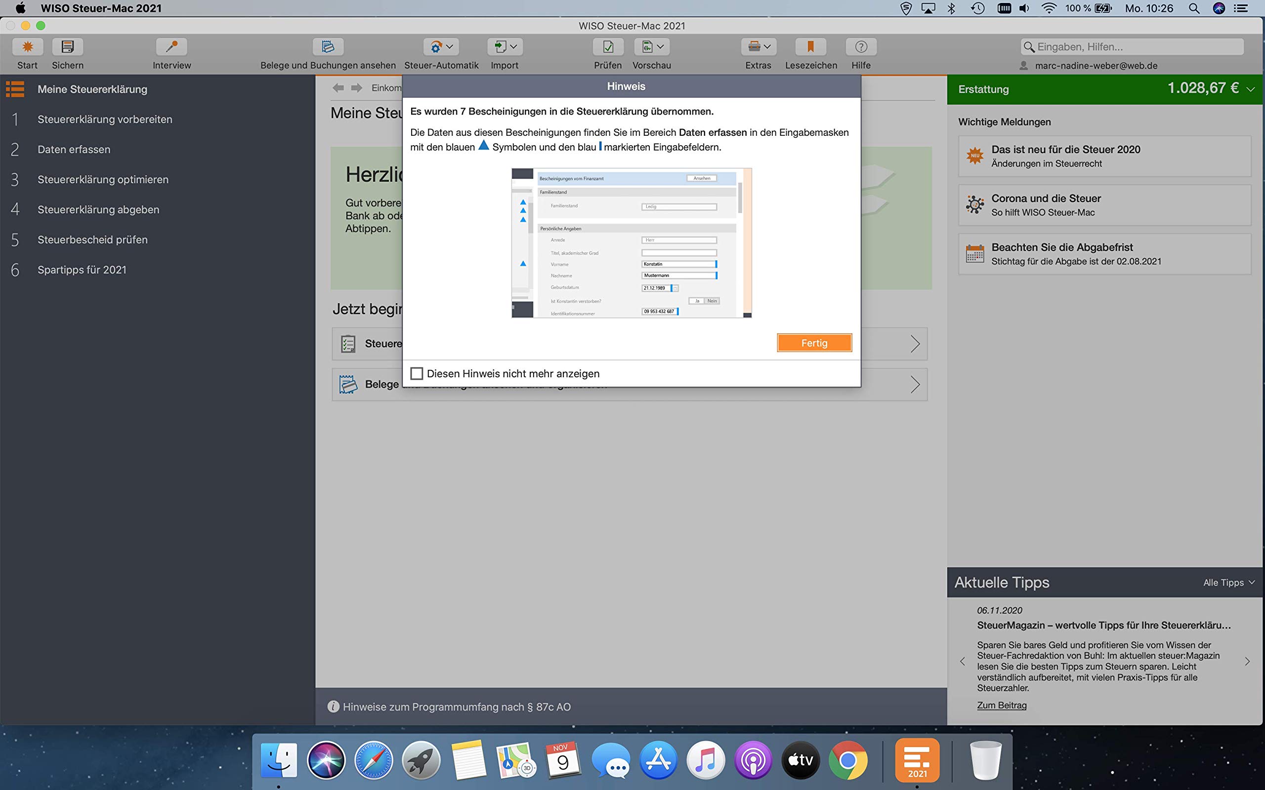Click the example screenshot in the Hinweis dialog
Image resolution: width=1265 pixels, height=790 pixels.
point(632,243)
